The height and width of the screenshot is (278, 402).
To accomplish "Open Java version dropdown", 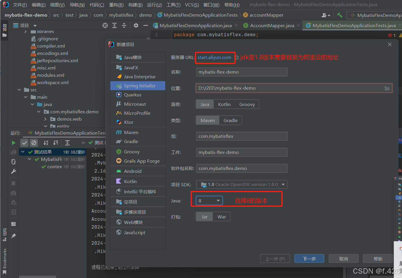I will [209, 201].
